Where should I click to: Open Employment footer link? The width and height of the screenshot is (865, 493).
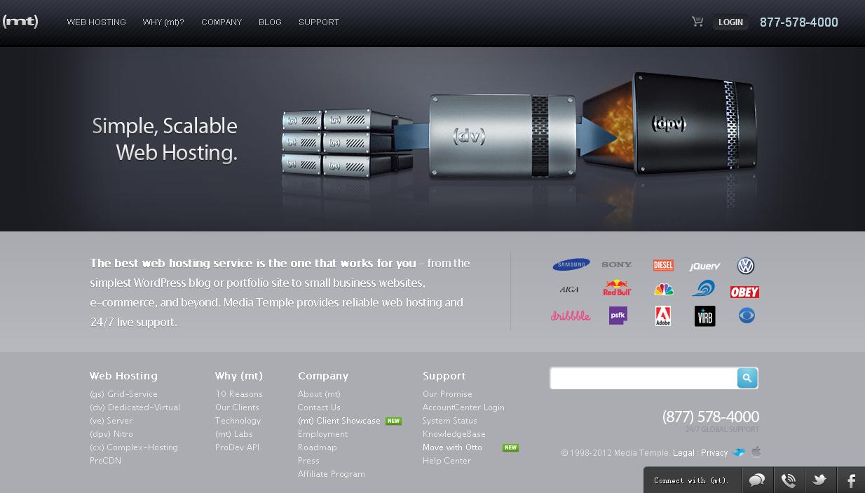click(322, 434)
